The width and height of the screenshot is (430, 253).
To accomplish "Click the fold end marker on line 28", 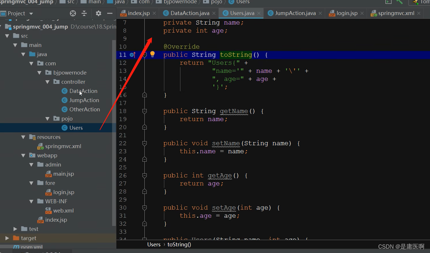I will click(x=145, y=192).
